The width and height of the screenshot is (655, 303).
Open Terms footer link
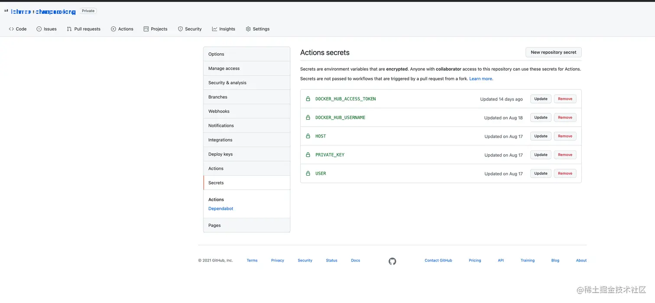click(x=252, y=260)
